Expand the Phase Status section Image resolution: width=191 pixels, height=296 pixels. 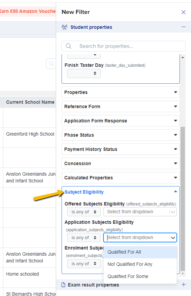click(x=121, y=135)
